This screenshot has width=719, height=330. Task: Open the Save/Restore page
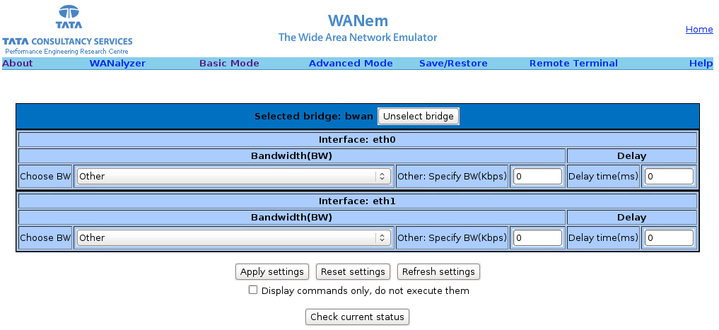pyautogui.click(x=453, y=64)
